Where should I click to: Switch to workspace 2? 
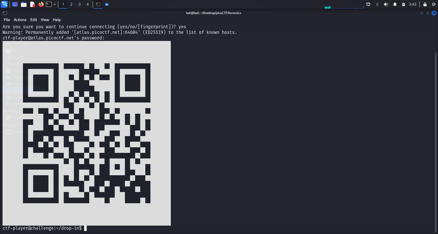[x=71, y=4]
